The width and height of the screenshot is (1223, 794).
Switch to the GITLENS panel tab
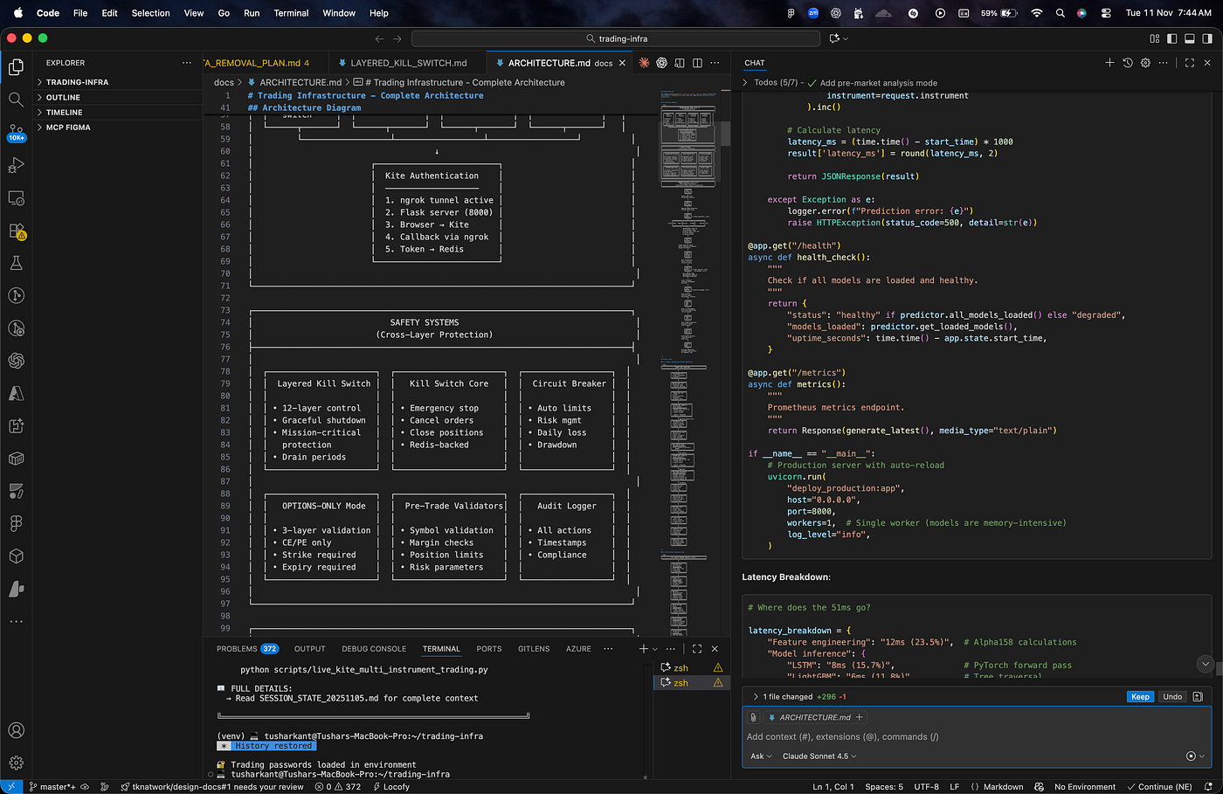534,649
